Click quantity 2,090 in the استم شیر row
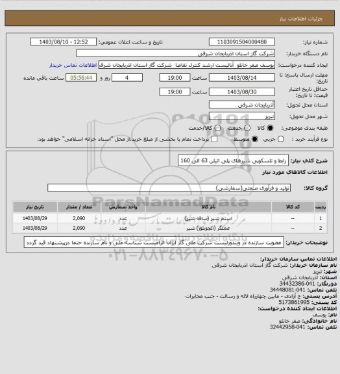340x374 pixels. (79, 218)
